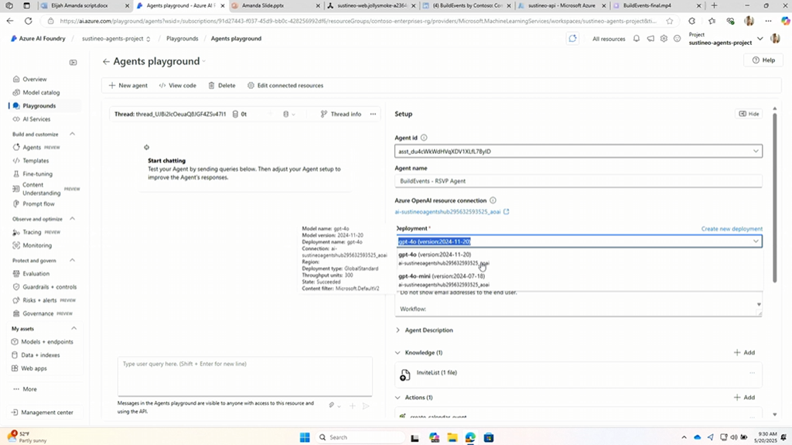Screen dimensions: 792x445
Task: Open the Overview page in sidebar
Action: tap(34, 79)
